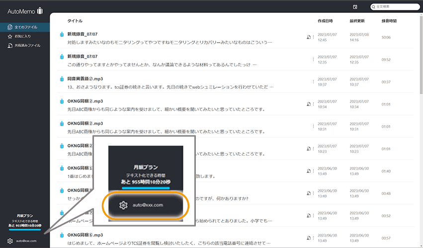Open the three-dot menu for the 00:57 recording
The height and width of the screenshot is (248, 423).
pos(313,237)
